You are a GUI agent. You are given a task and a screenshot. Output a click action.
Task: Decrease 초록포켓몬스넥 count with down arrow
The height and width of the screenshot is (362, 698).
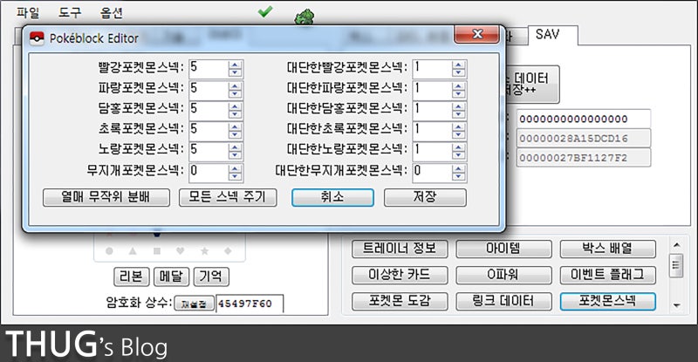click(x=235, y=134)
